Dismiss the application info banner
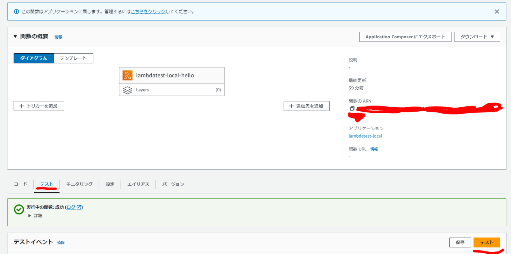Viewport: 511px width, 254px height. pos(497,12)
